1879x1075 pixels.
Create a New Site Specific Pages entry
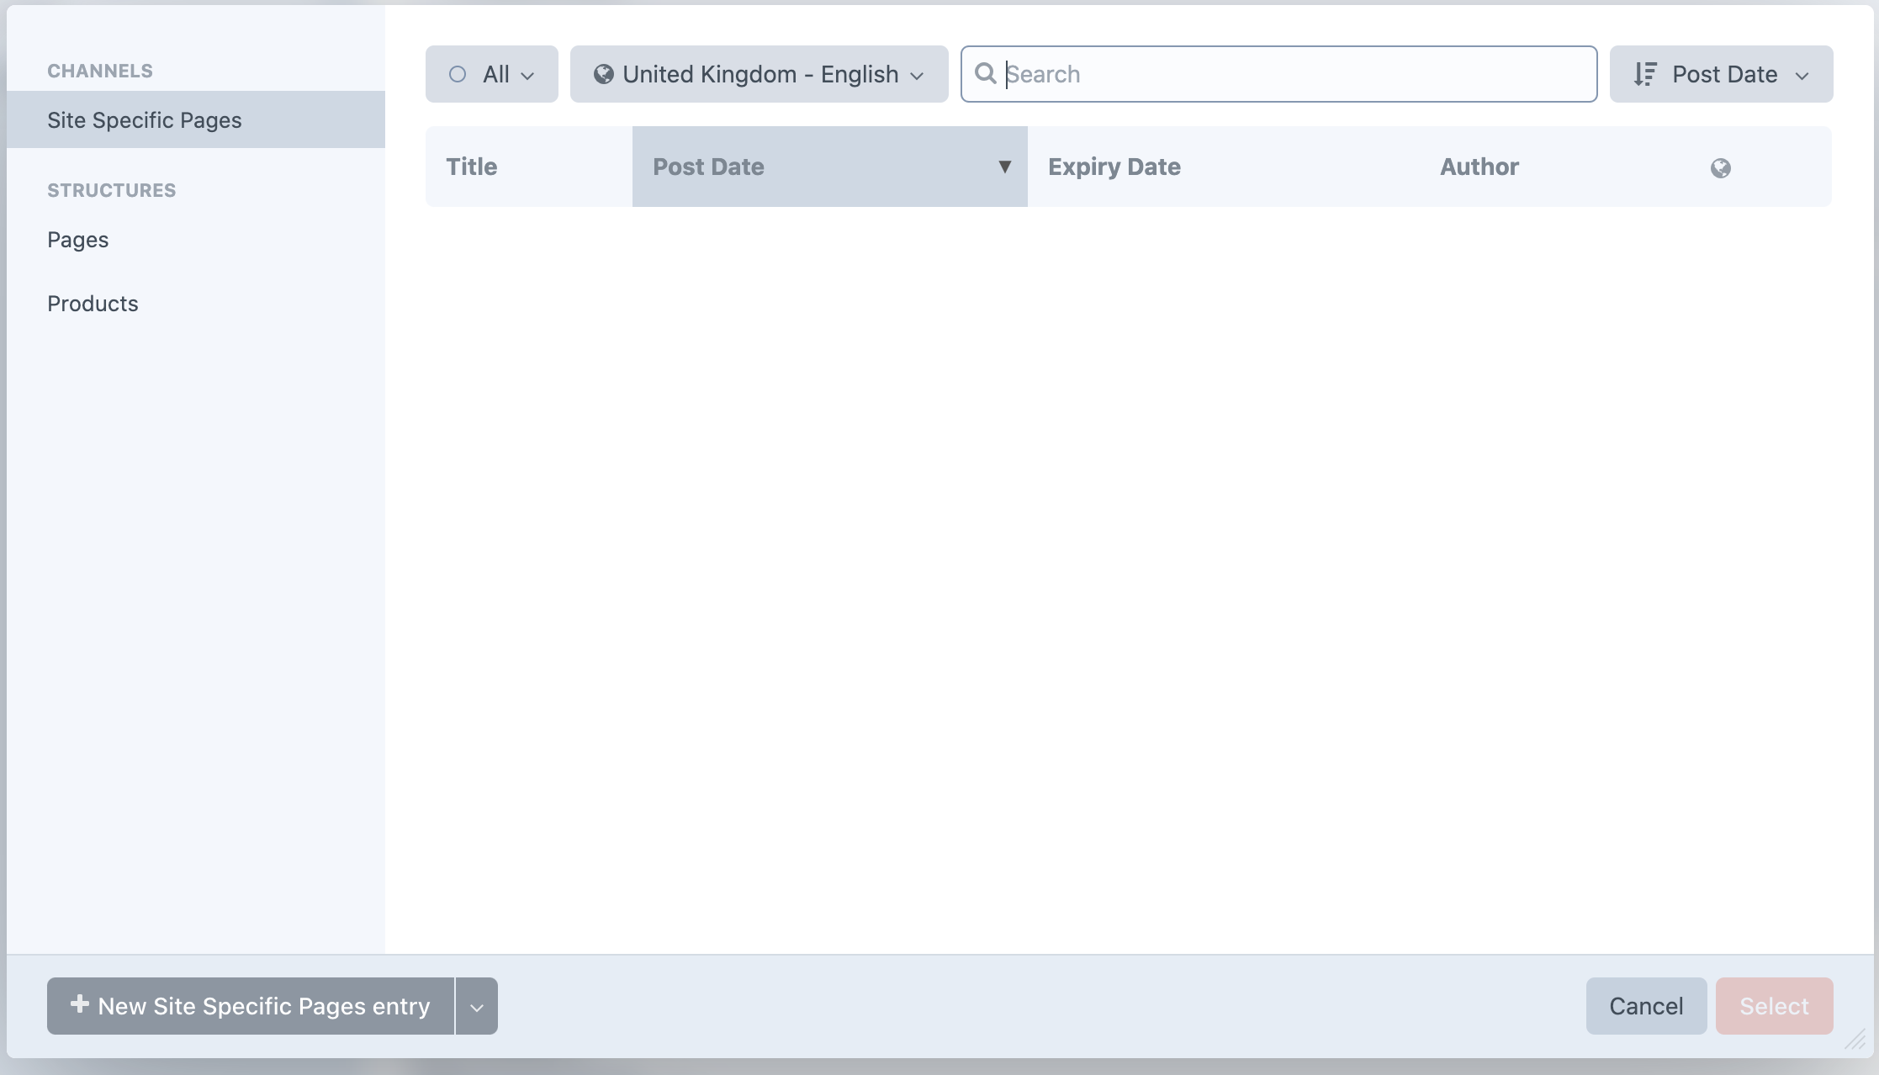(x=251, y=1006)
